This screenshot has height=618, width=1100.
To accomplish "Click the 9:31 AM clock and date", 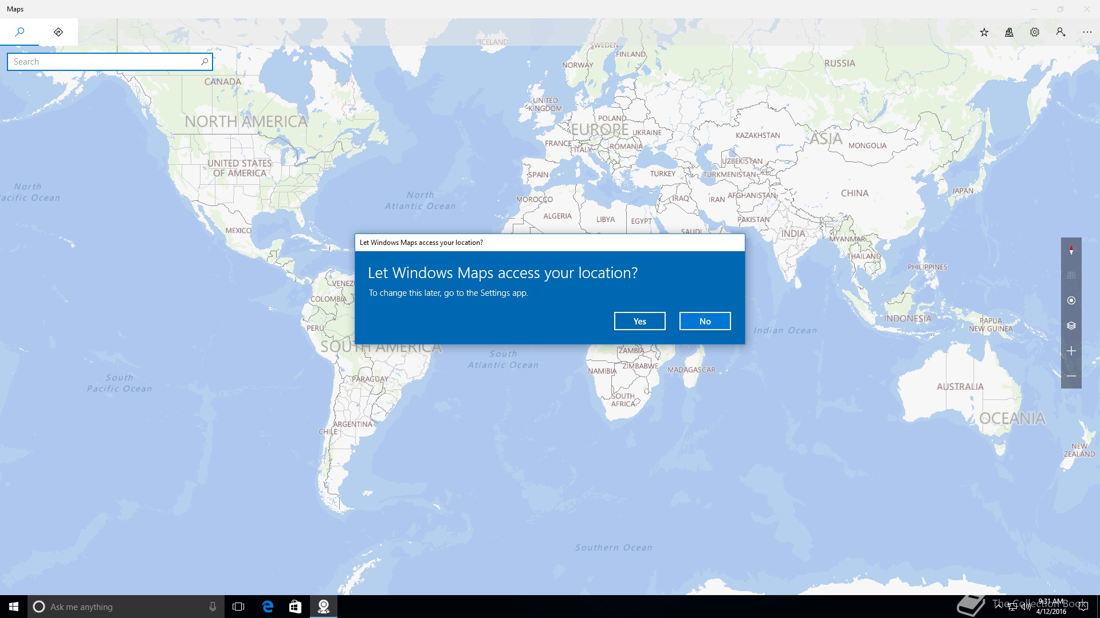I will (x=1051, y=607).
